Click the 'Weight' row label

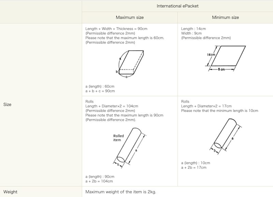pyautogui.click(x=10, y=192)
